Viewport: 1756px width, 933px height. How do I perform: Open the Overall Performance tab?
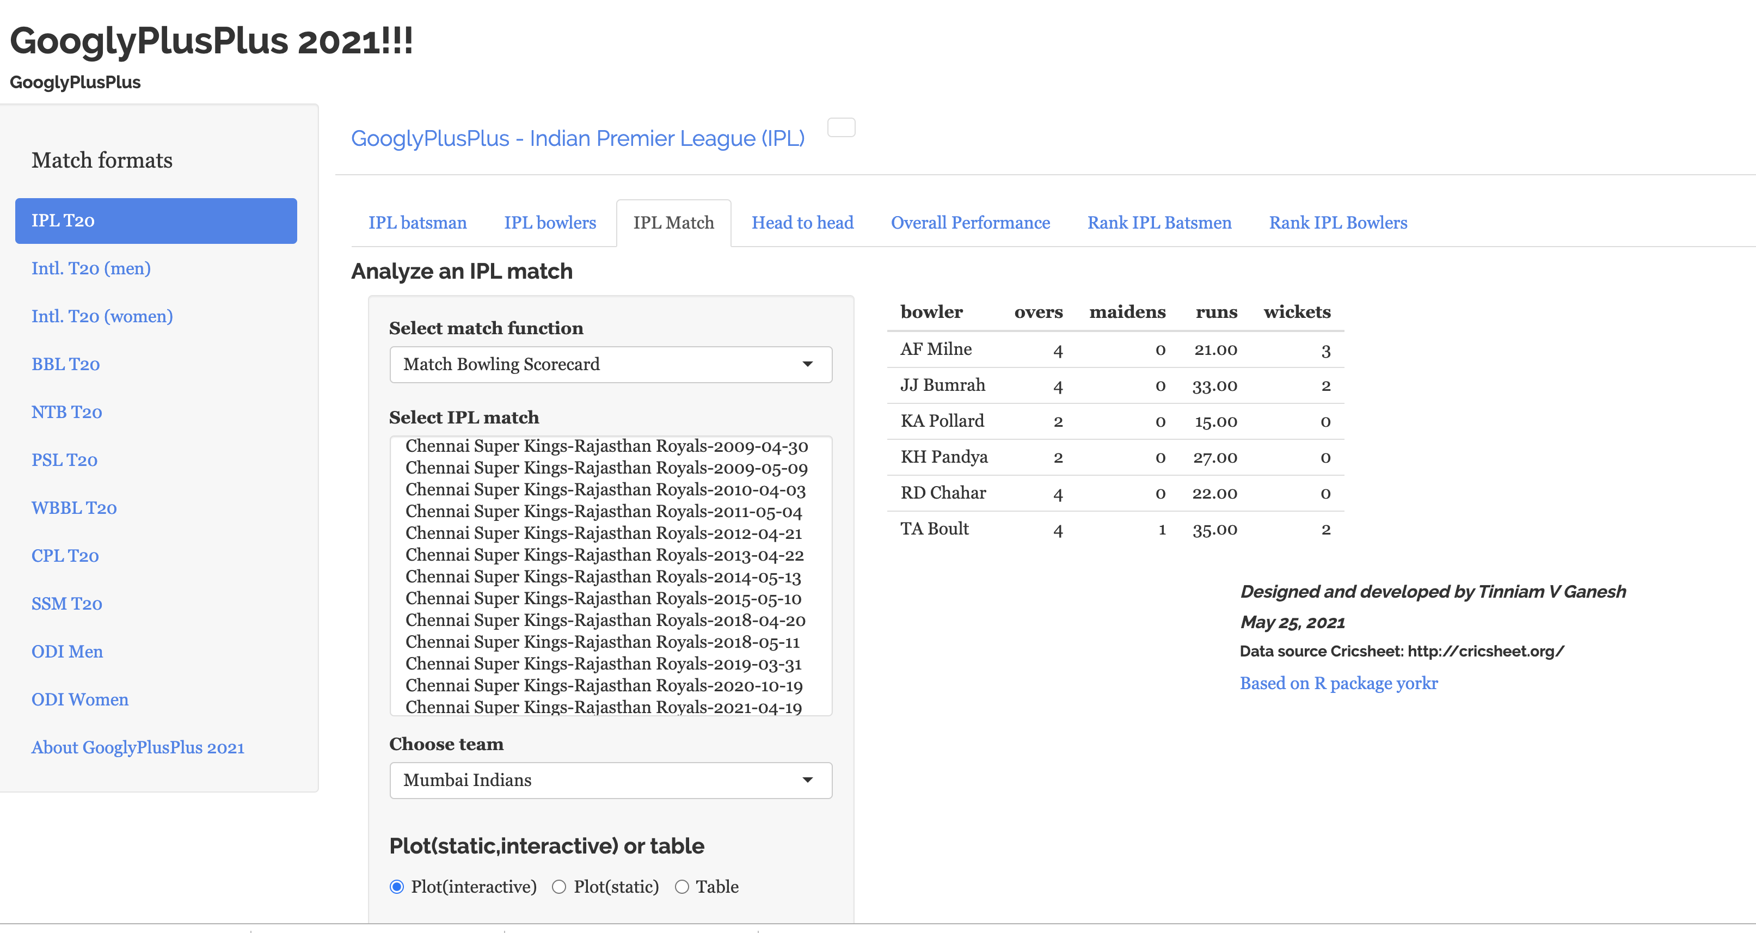970,223
